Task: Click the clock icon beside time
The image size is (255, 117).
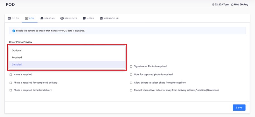Action: (213, 5)
